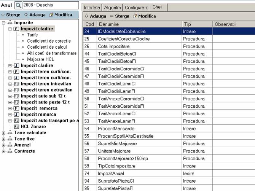This screenshot has height=191, width=255.
Task: Click Sterge in the left panel toolbar
Action: pyautogui.click(x=10, y=15)
